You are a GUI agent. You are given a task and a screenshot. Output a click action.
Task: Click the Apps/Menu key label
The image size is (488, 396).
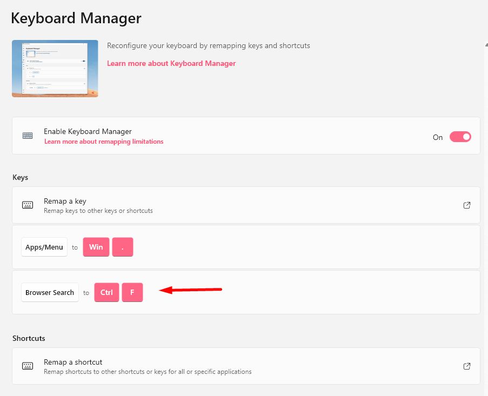pyautogui.click(x=44, y=247)
